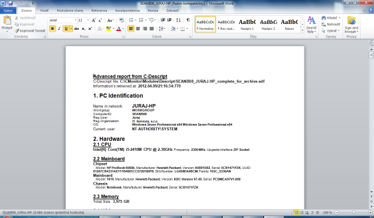Click Shrink Font icon (smaller A)
This screenshot has width=374, height=218.
pyautogui.click(x=100, y=20)
